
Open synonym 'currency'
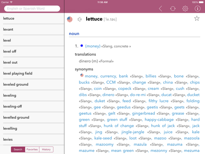click(108, 76)
